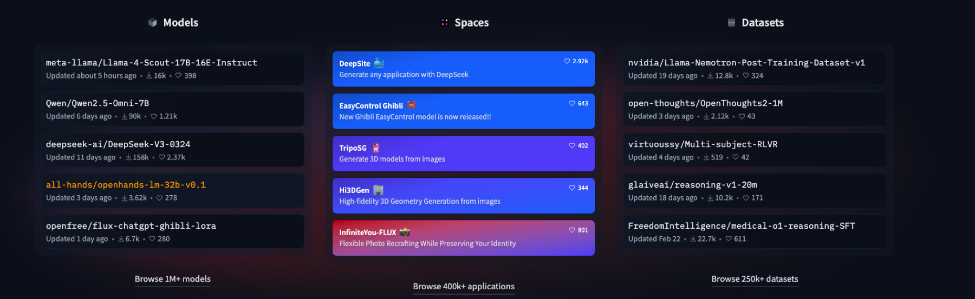
Task: Click the colored dots icon beside Spaces
Action: [x=444, y=23]
